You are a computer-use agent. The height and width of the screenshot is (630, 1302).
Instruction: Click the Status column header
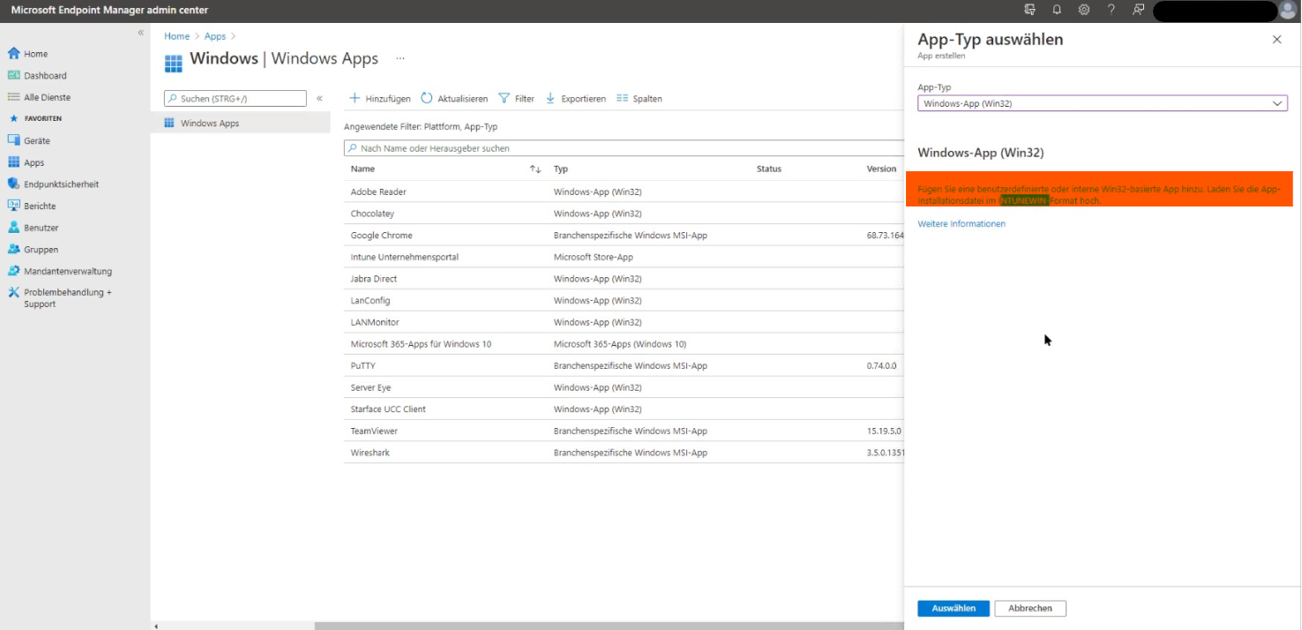coord(769,169)
